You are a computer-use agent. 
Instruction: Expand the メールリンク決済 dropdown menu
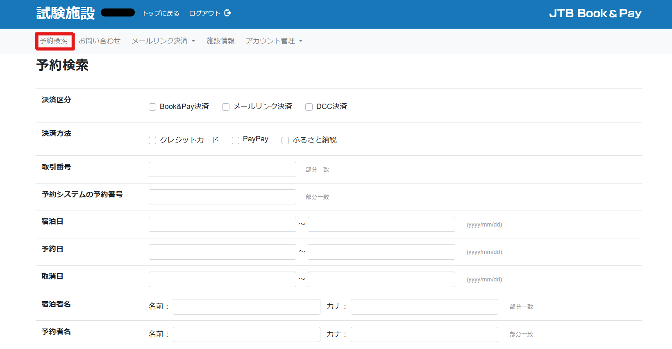[x=163, y=41]
